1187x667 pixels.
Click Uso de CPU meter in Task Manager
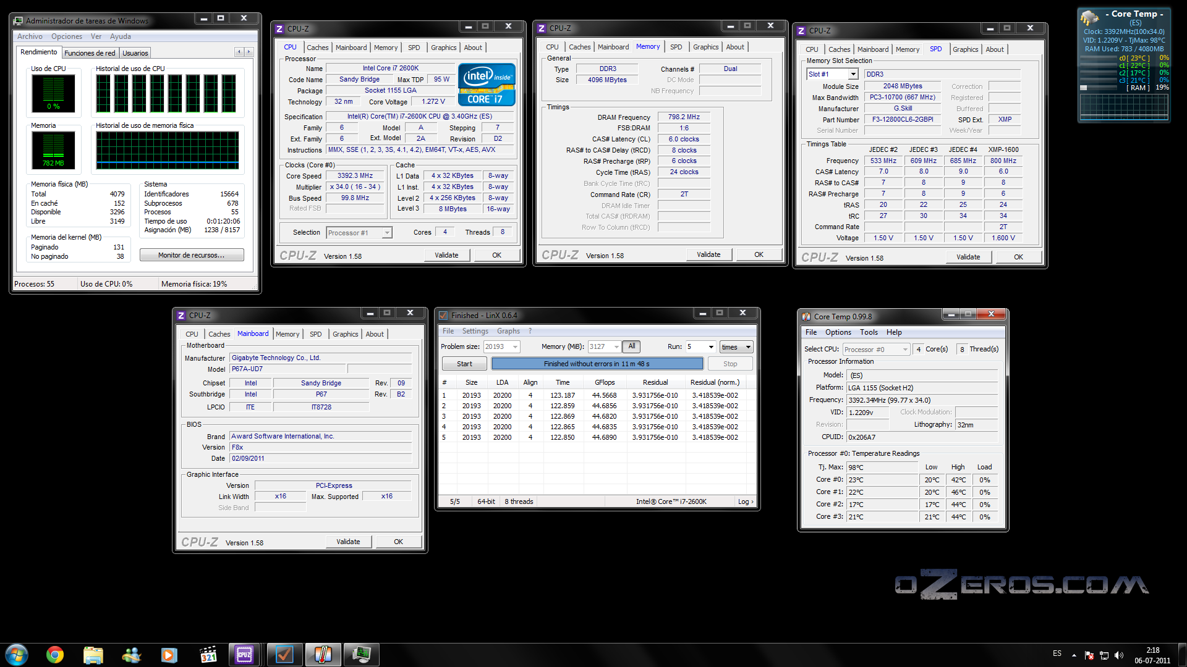53,93
